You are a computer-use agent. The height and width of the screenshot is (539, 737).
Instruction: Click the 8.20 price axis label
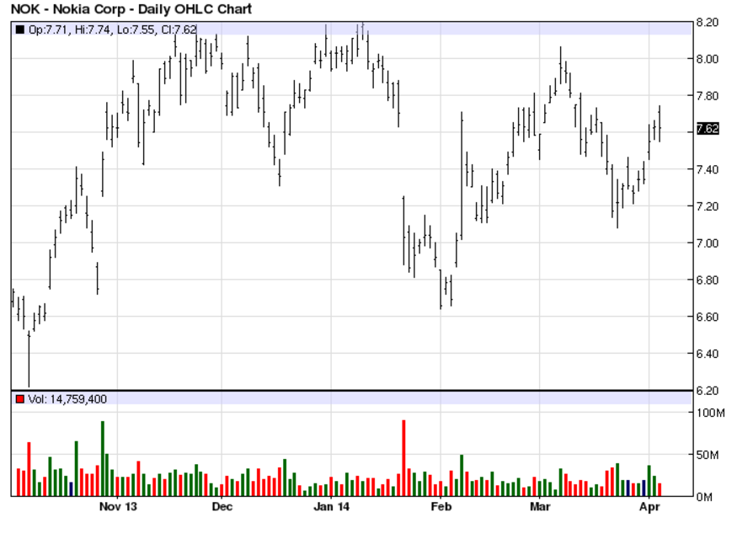pos(708,23)
